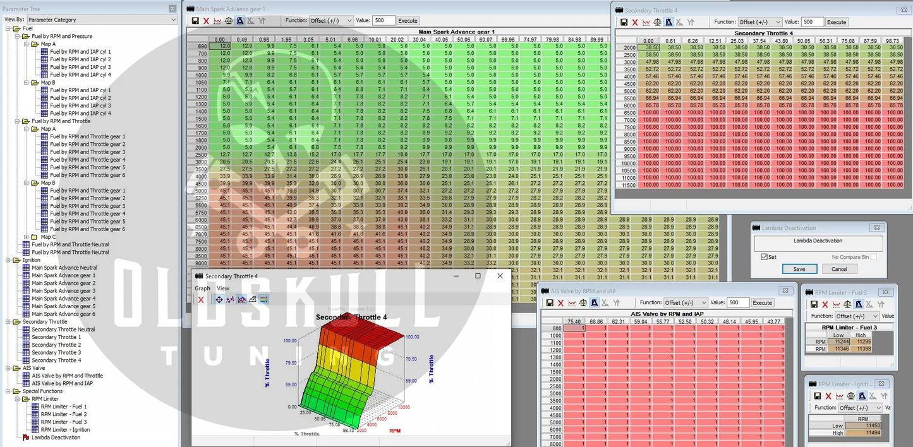Screen dimensions: 913x447
Task: Click the save icon in RPM Limiter - Fuel 3 toolbar
Action: (x=814, y=304)
